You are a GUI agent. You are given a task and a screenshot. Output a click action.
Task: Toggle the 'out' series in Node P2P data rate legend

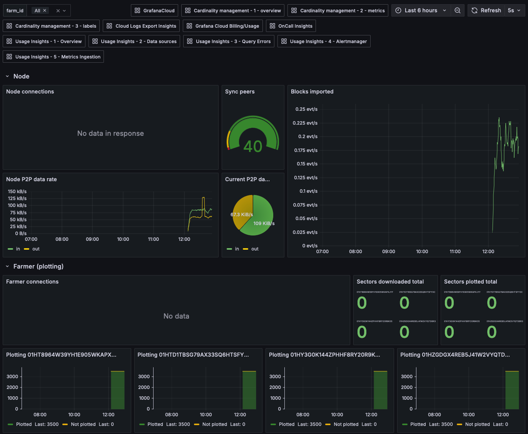(32, 249)
